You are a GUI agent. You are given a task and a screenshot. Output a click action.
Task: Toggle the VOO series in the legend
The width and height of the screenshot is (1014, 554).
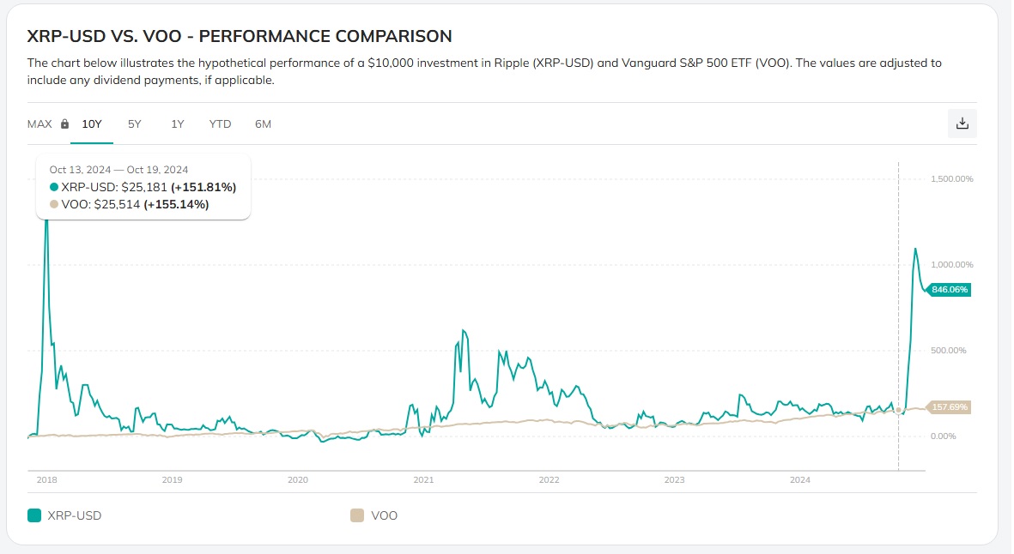tap(373, 515)
